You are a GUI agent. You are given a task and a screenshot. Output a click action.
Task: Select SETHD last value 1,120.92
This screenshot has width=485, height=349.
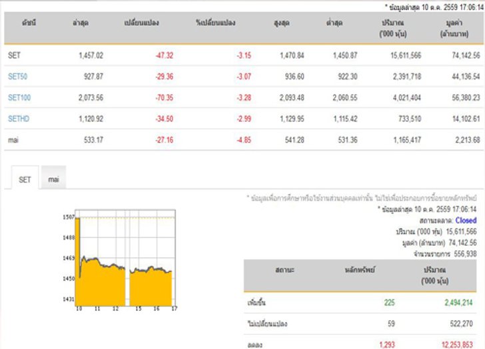point(91,119)
